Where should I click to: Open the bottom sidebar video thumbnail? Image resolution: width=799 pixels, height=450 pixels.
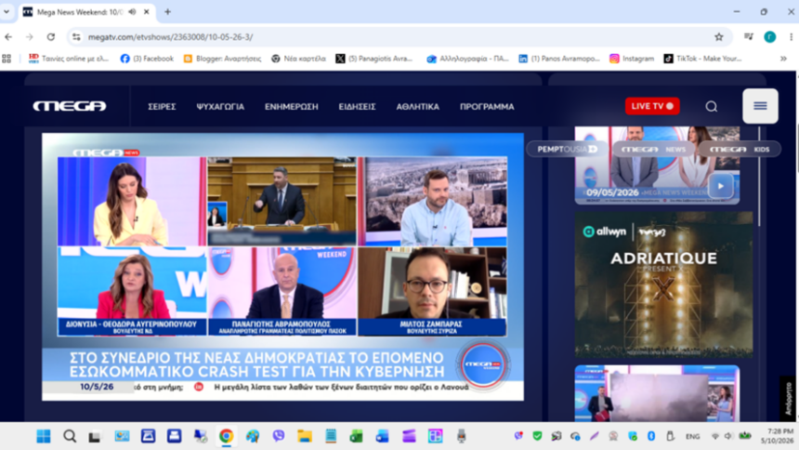tap(657, 393)
